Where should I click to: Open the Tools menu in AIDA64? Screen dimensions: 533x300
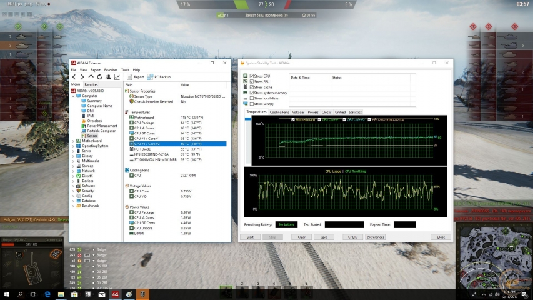tap(125, 70)
